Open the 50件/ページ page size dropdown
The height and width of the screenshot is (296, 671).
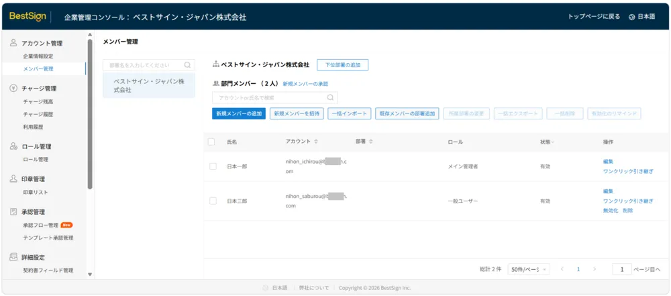coord(529,269)
